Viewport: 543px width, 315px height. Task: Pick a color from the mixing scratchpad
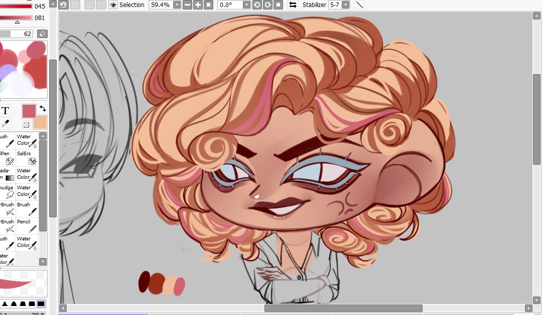point(23,69)
